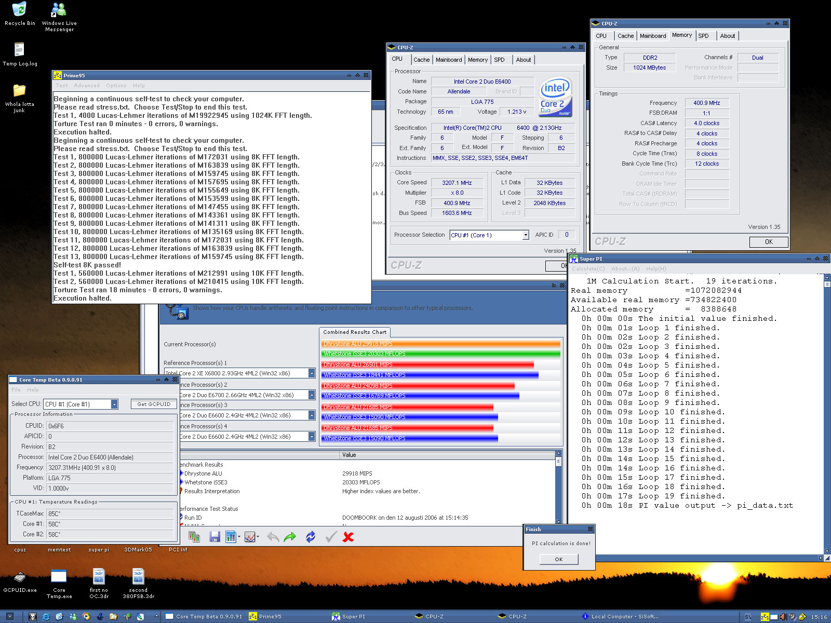Open Processor Selection dropdown in CPU-Z
This screenshot has height=623, width=831.
coord(526,235)
